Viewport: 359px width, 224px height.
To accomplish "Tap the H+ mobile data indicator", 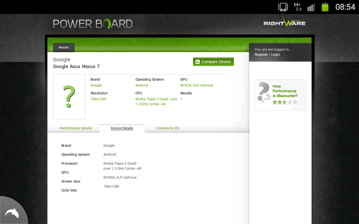I will pyautogui.click(x=298, y=7).
